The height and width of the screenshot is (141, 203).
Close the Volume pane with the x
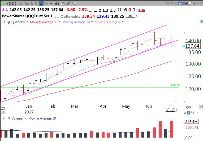point(3,118)
